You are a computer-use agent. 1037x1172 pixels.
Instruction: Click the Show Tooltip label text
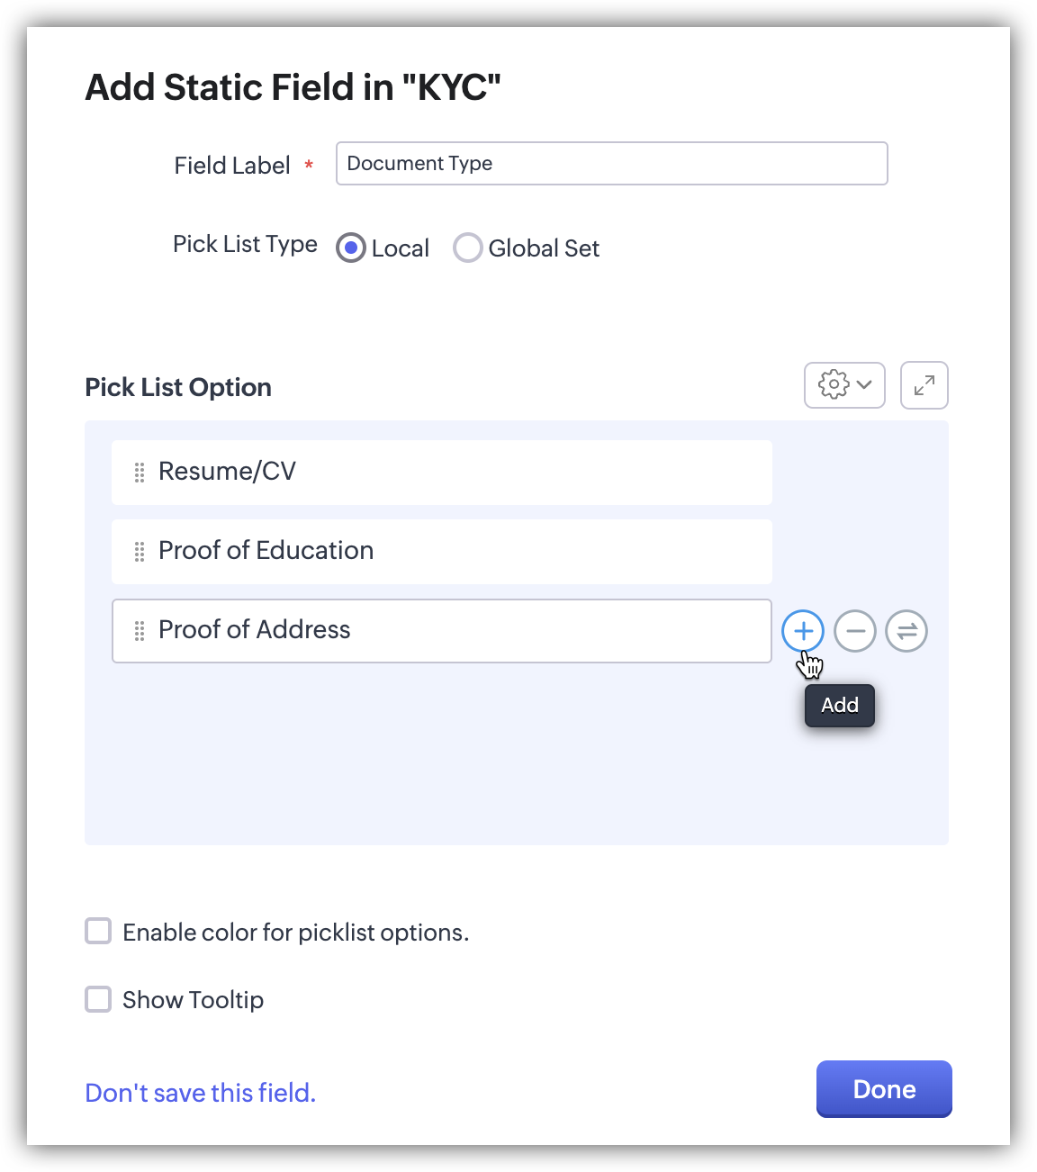pyautogui.click(x=193, y=1000)
